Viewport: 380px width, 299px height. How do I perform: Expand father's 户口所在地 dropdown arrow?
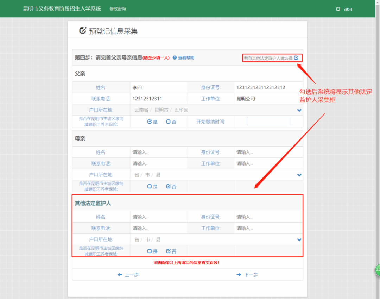click(x=299, y=110)
